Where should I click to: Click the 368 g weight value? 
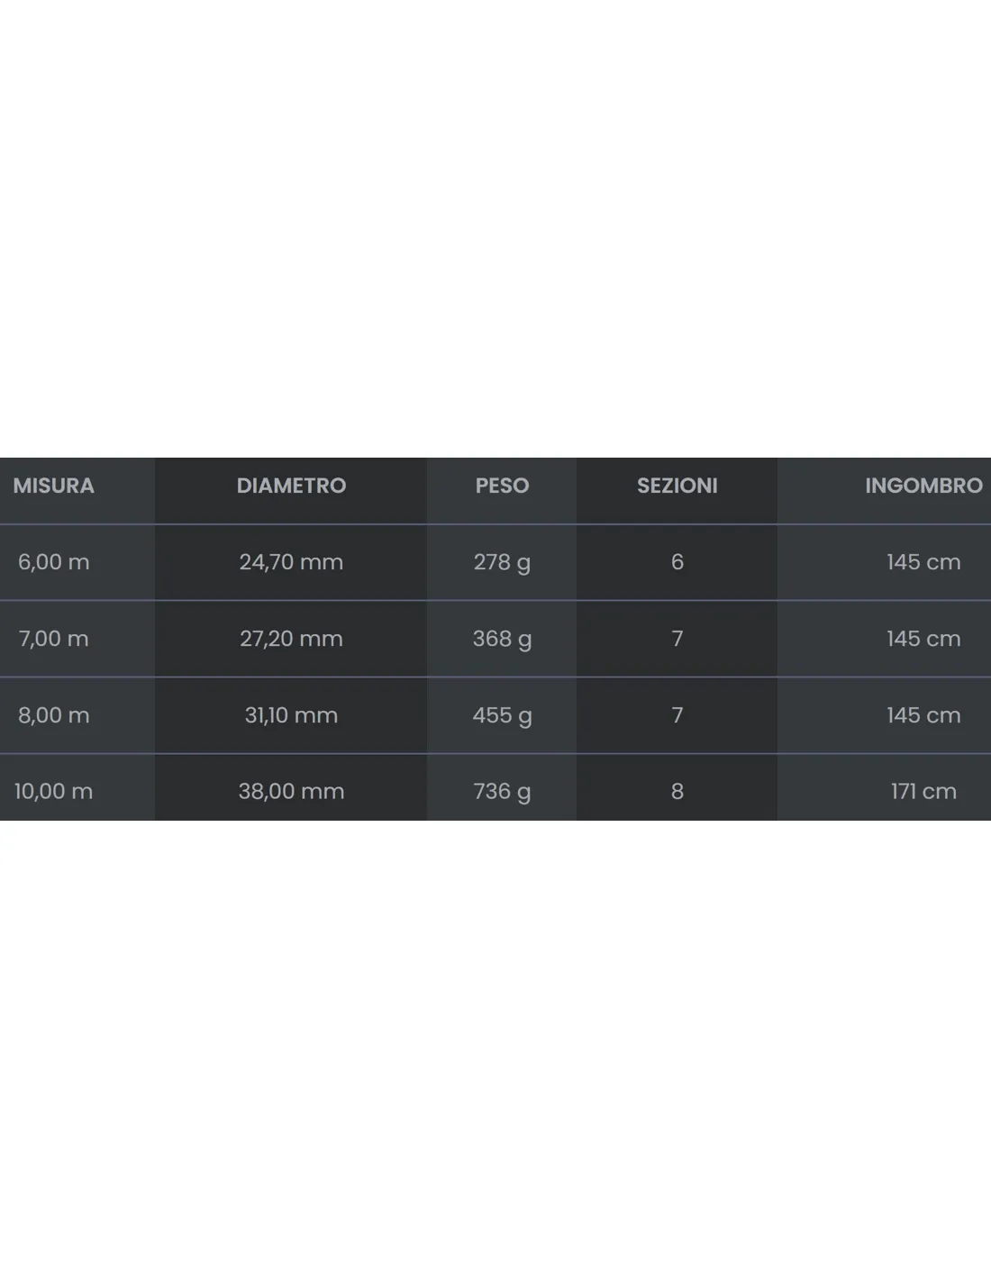[x=502, y=640]
